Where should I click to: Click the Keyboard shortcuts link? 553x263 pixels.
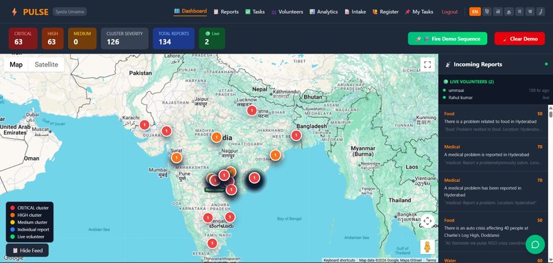pos(339,260)
